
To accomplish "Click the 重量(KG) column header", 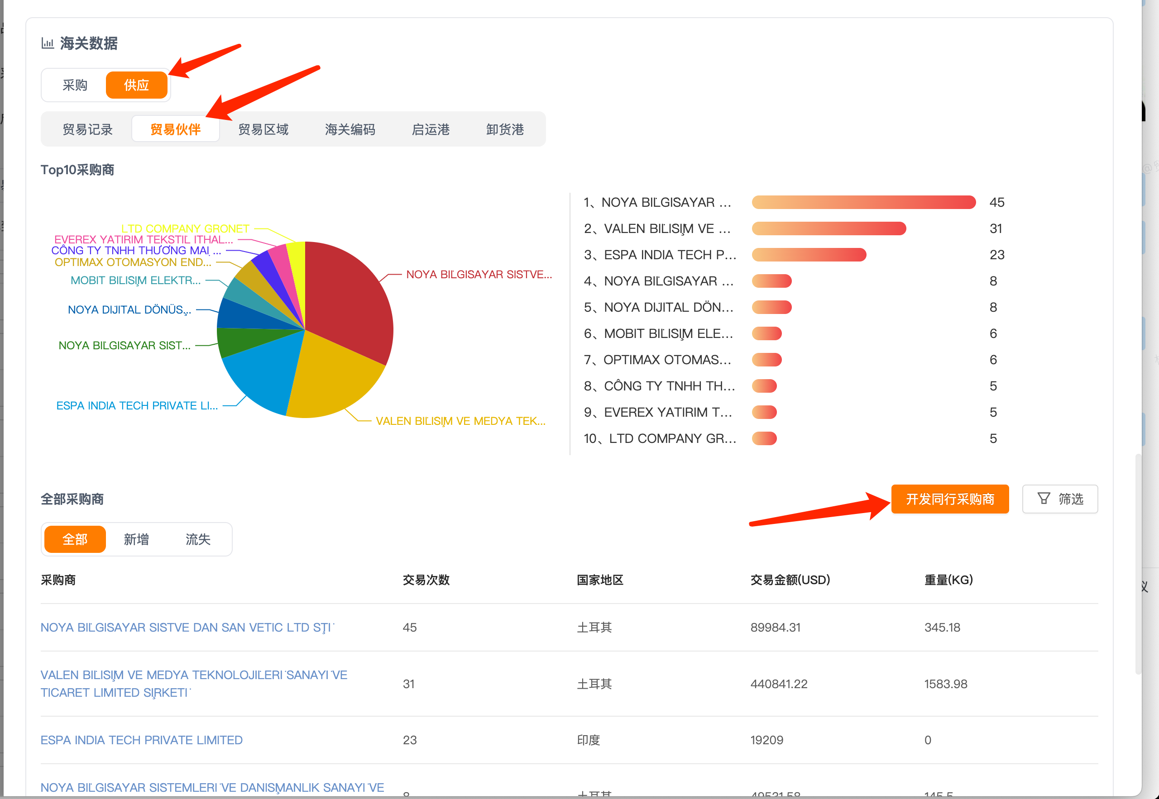I will tap(948, 580).
